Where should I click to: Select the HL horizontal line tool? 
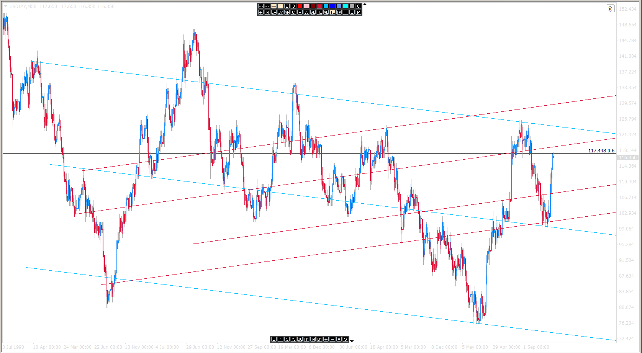[319, 12]
